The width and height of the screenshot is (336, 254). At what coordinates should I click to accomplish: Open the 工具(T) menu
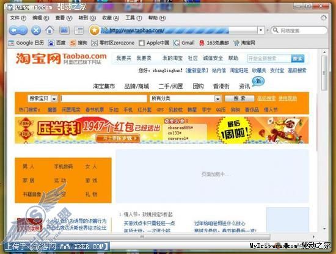coord(134,18)
